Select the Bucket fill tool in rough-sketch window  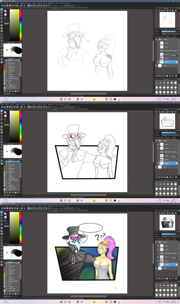click(1, 28)
